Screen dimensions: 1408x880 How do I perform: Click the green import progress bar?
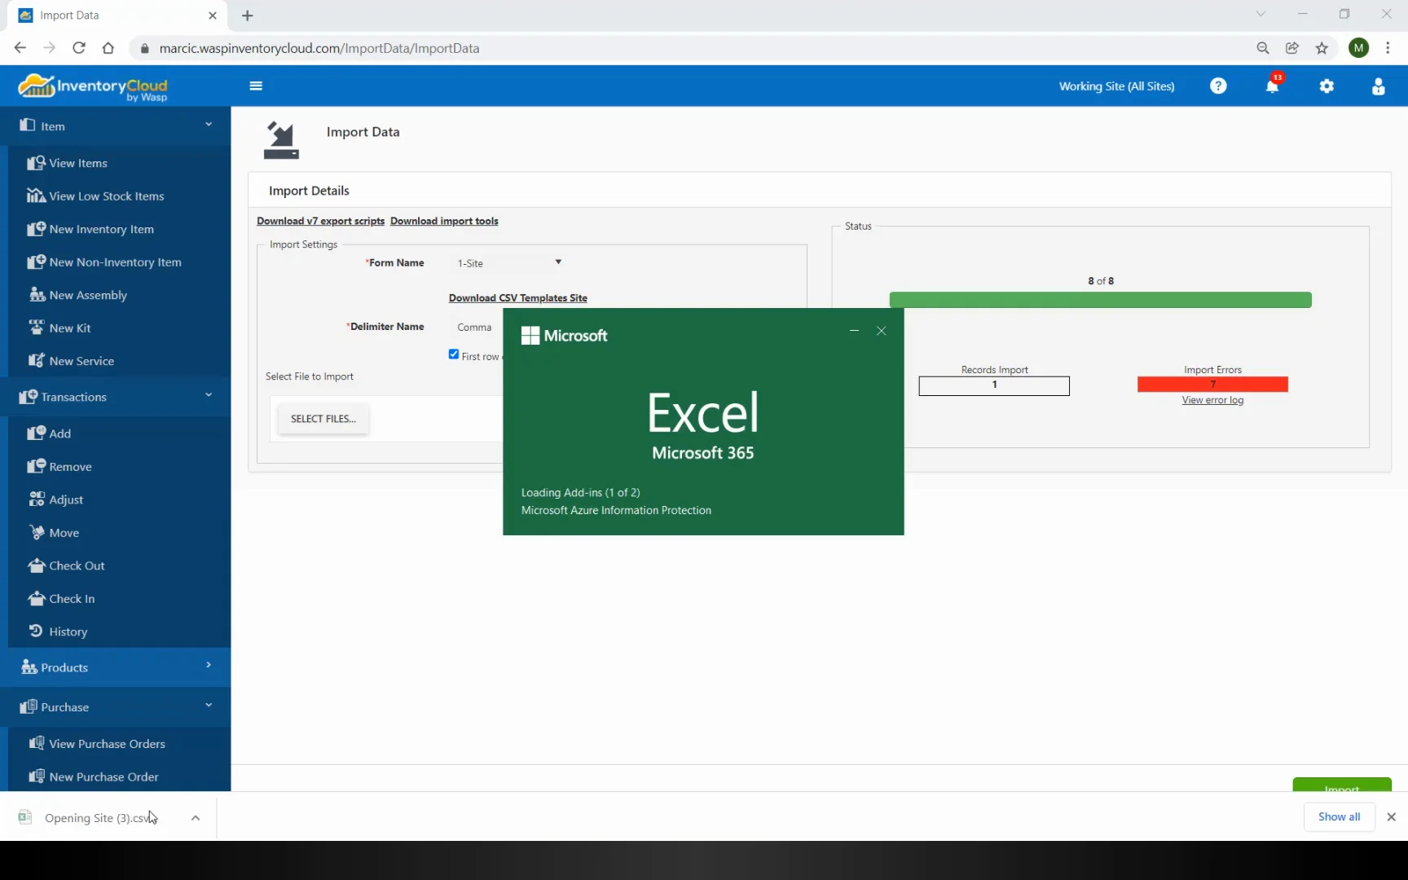1100,300
